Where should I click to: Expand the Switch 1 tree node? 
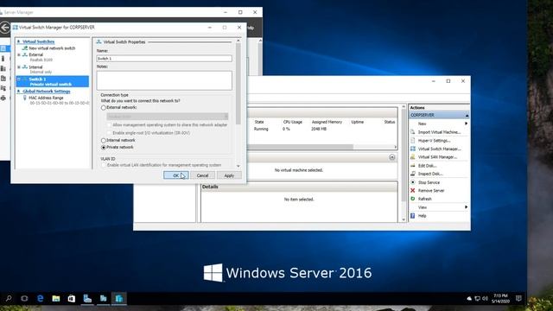tap(19, 79)
